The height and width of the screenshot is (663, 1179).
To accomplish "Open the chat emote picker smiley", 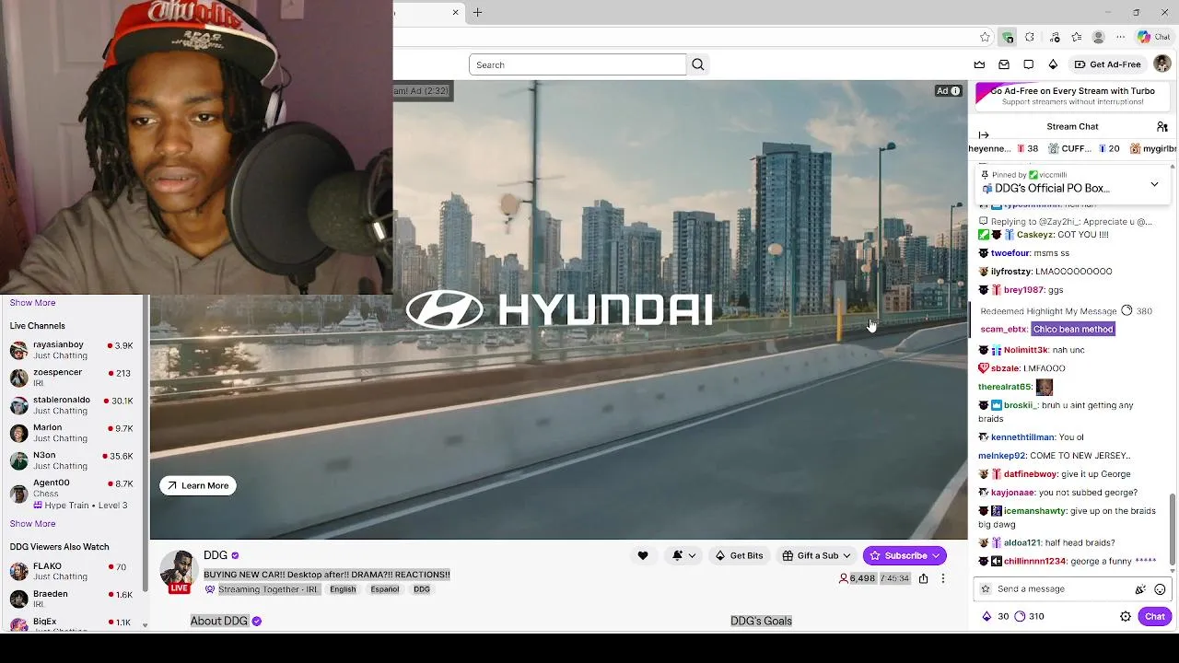I will [1160, 589].
